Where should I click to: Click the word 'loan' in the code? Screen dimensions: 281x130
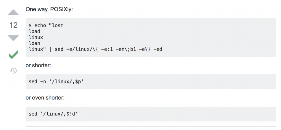[x=34, y=43]
